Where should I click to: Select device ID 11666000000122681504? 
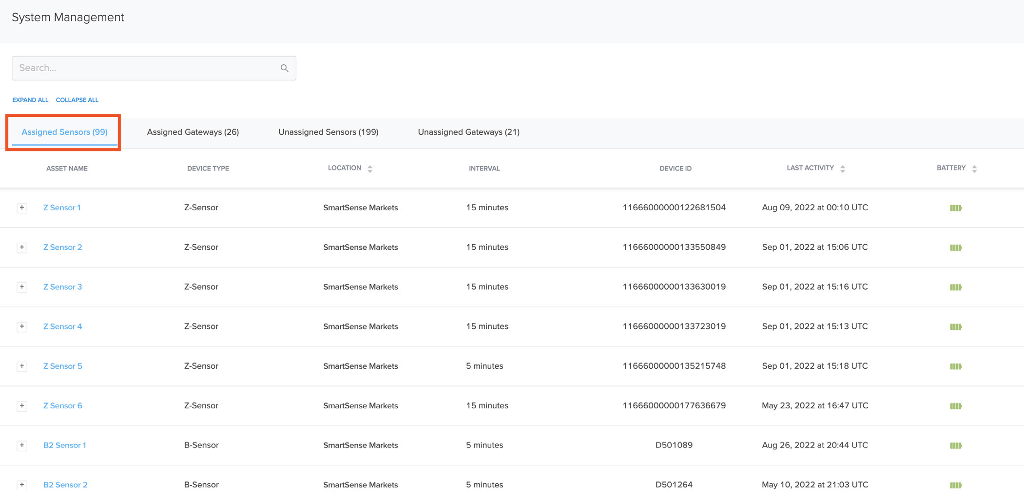point(674,208)
